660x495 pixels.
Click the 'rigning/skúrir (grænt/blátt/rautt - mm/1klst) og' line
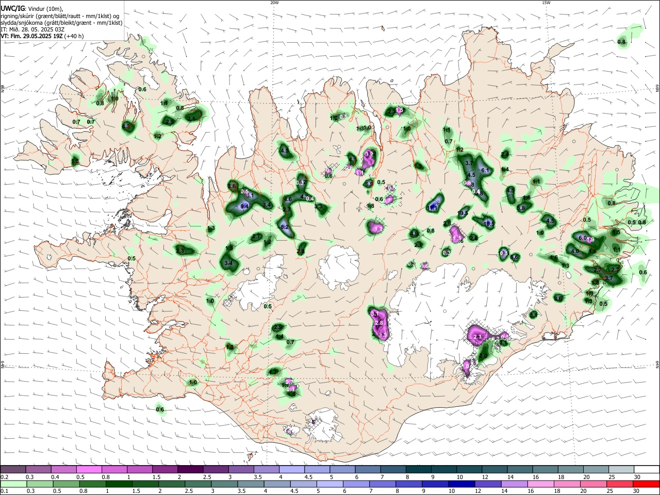point(60,16)
